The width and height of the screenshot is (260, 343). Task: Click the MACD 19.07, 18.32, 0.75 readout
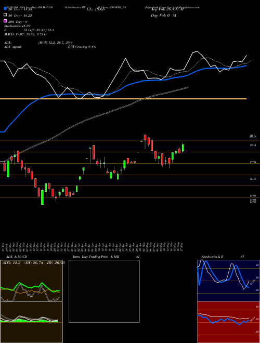point(25,34)
